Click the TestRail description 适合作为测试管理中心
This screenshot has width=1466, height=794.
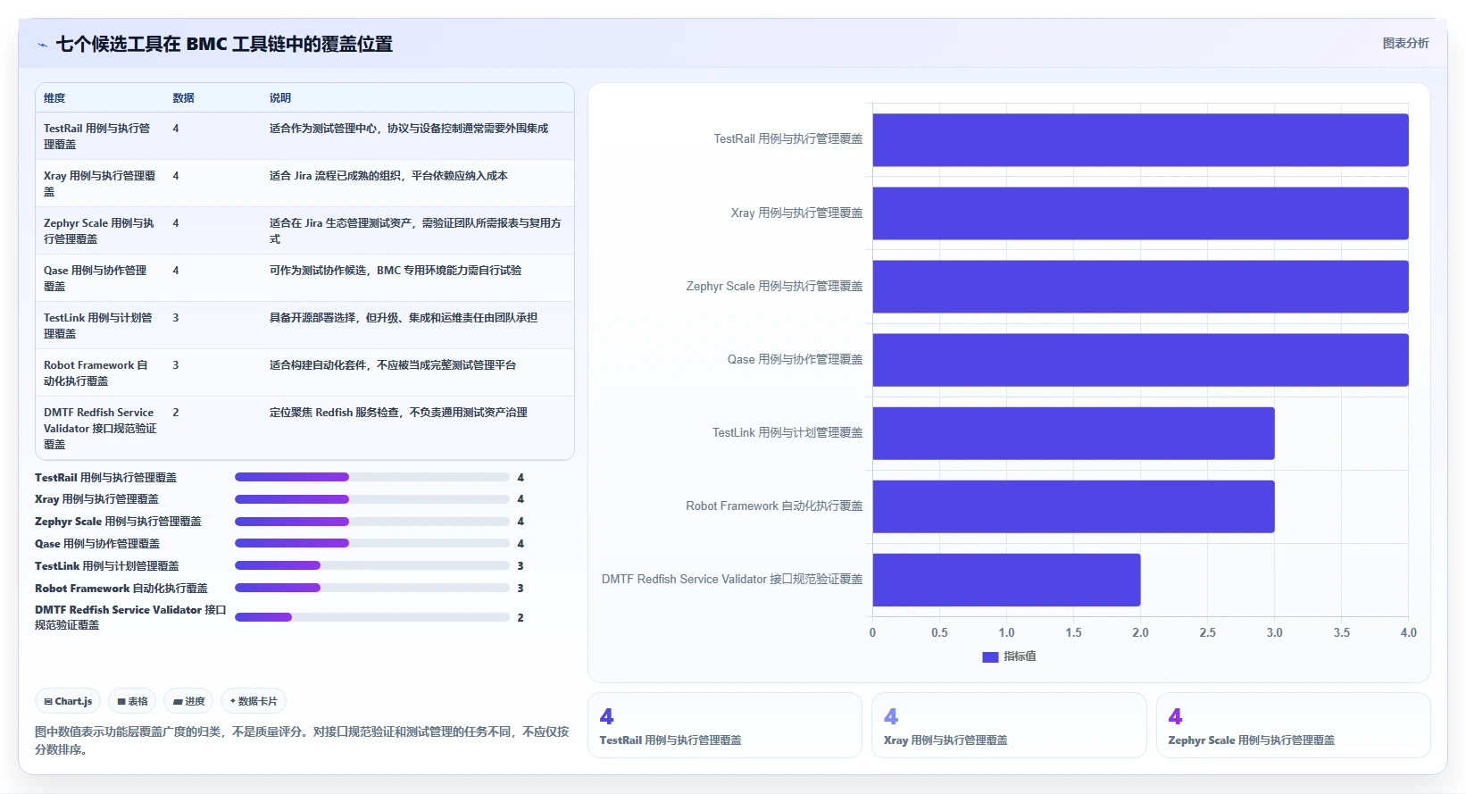click(409, 129)
